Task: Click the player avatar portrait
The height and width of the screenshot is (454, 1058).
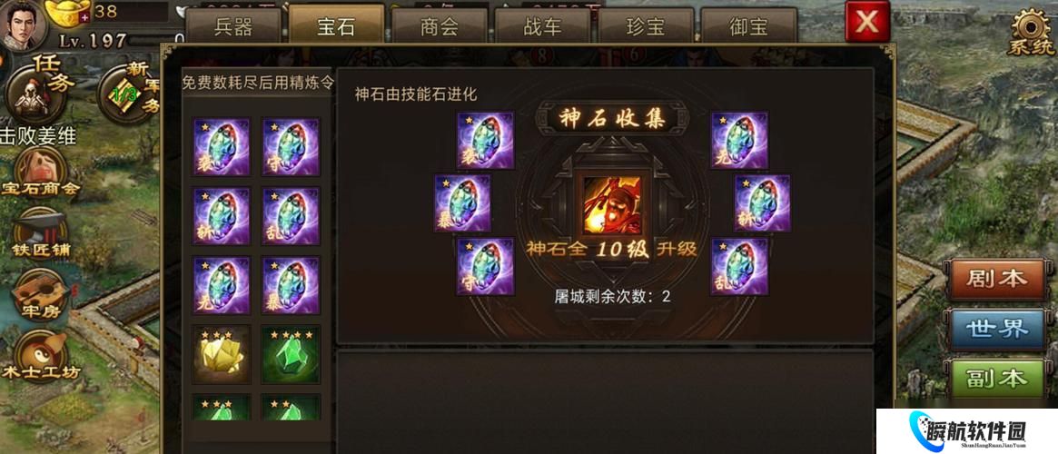Action: pos(24,24)
